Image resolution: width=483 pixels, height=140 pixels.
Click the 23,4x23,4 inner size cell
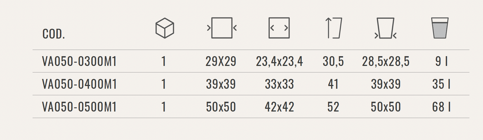279,61
